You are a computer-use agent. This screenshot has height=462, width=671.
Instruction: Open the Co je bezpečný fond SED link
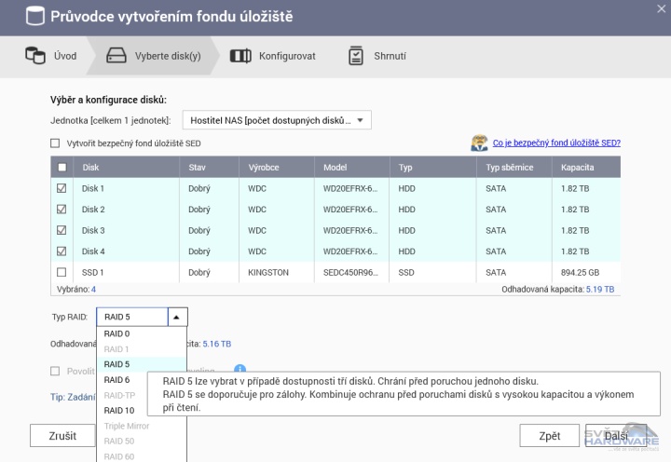click(556, 143)
